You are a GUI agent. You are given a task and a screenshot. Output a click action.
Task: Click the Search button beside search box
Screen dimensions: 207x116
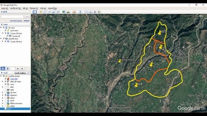point(27,17)
